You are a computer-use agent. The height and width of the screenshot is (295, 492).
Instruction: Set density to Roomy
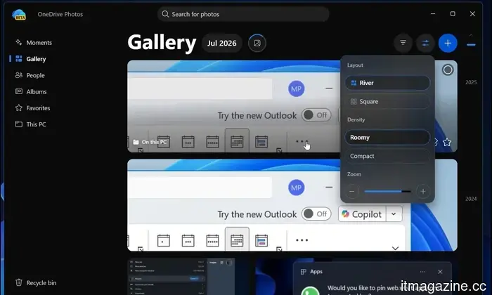(x=387, y=137)
